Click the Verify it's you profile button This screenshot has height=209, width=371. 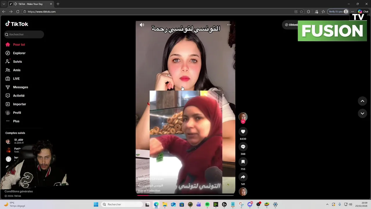[338, 12]
